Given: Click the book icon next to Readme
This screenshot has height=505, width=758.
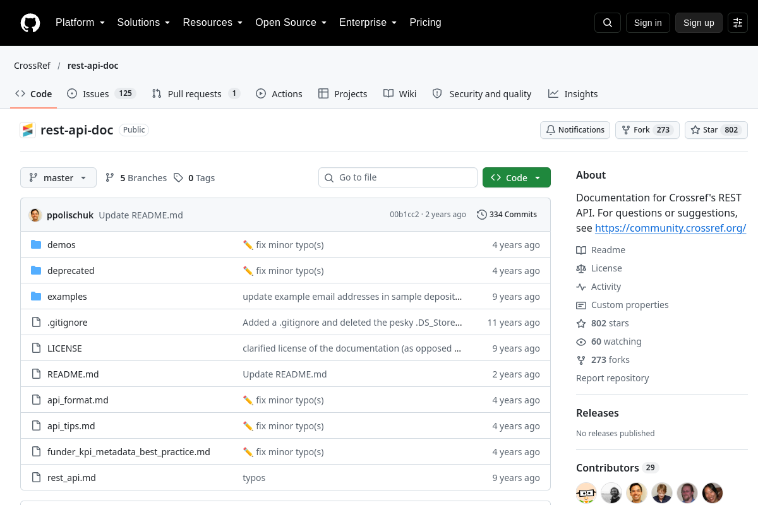Looking at the screenshot, I should click(581, 250).
